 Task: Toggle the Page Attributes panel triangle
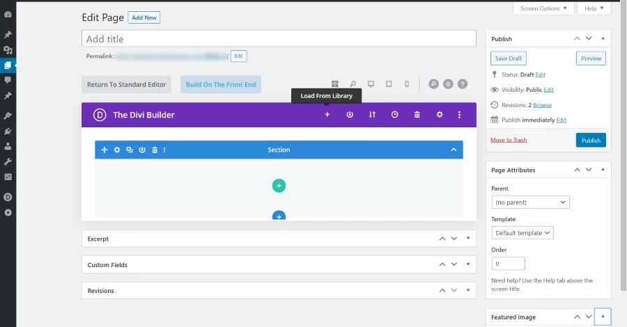[603, 169]
